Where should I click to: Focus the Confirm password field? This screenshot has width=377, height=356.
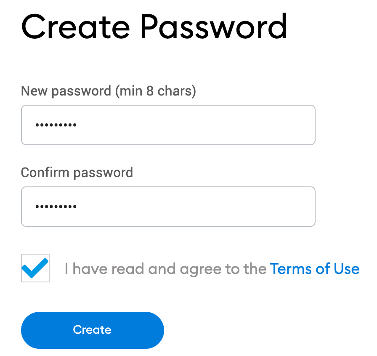[x=168, y=207]
